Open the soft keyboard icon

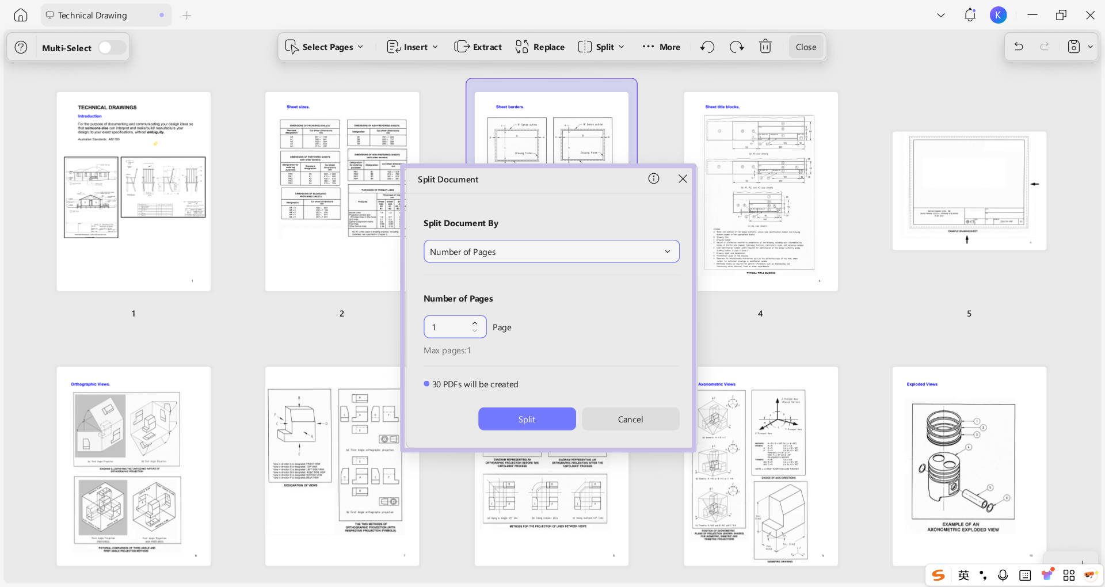(x=1025, y=575)
